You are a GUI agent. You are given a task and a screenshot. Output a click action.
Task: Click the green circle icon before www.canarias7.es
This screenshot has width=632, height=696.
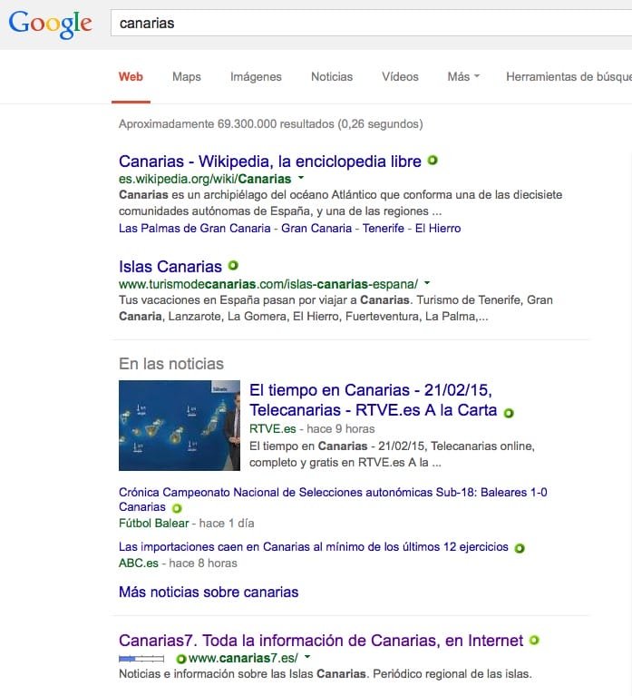(x=181, y=659)
